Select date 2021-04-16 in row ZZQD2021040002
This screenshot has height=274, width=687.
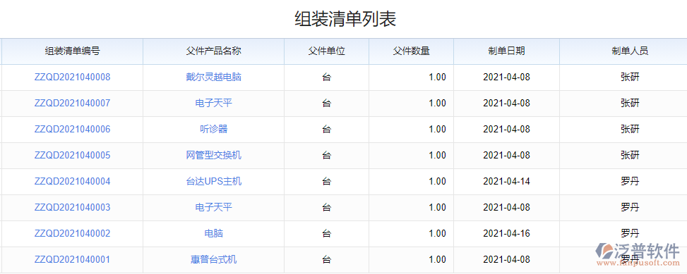[x=506, y=233]
